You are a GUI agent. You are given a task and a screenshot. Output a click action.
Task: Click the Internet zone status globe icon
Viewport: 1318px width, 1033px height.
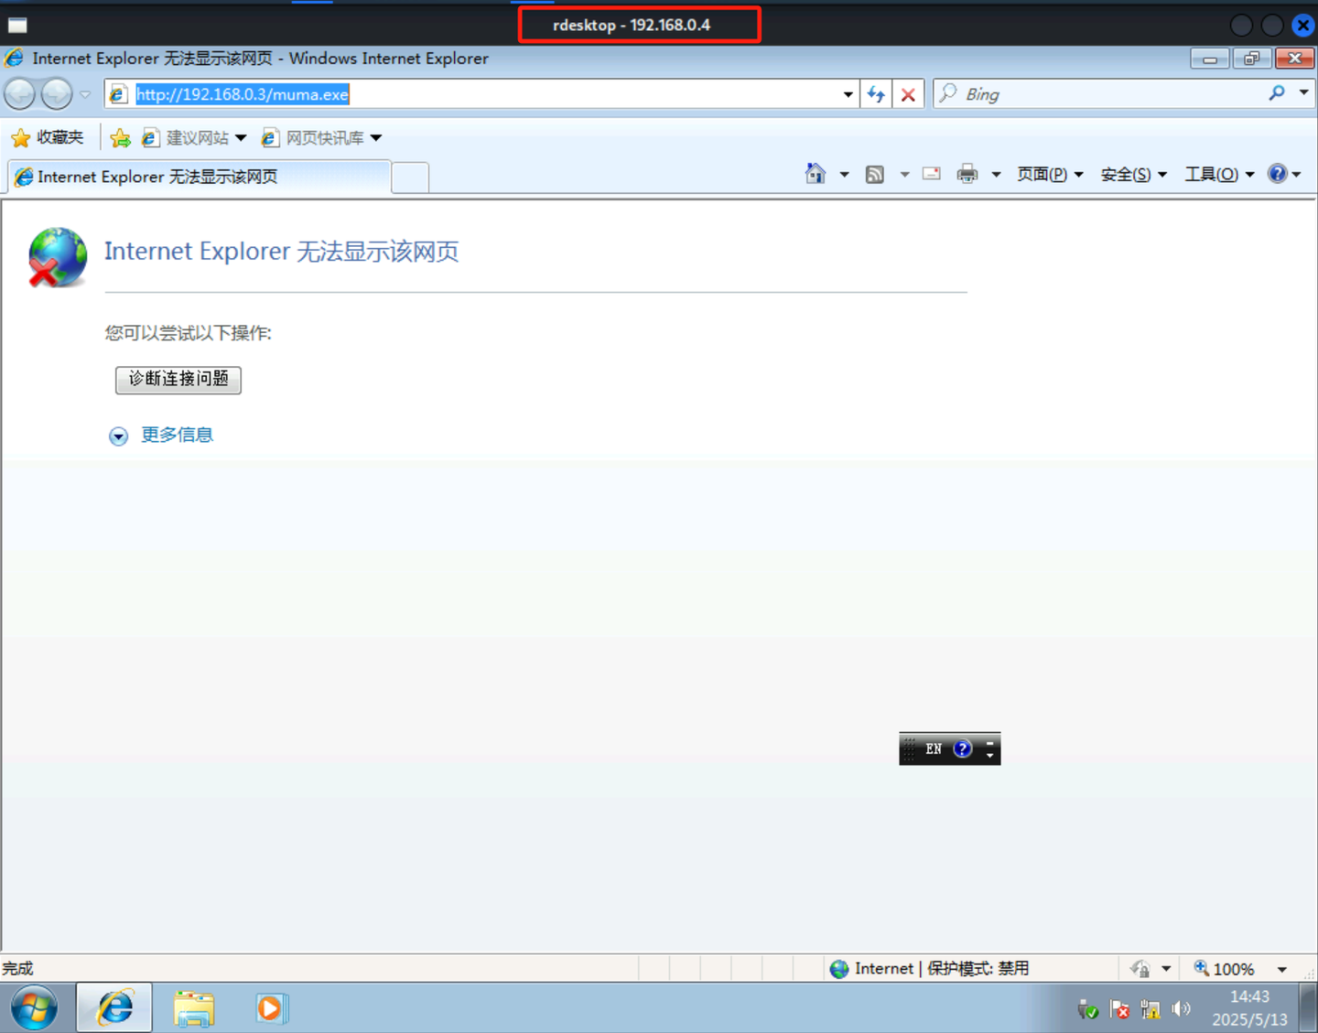pyautogui.click(x=838, y=969)
